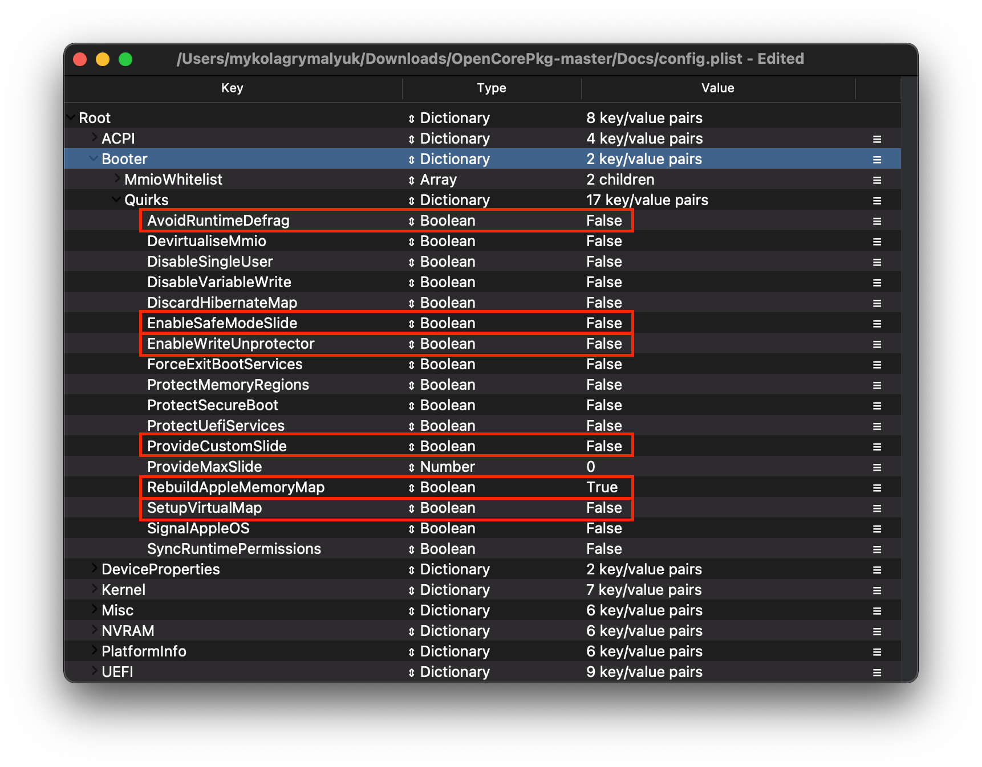Image resolution: width=982 pixels, height=767 pixels.
Task: Expand the NVRAM dictionary chevron
Action: (x=94, y=630)
